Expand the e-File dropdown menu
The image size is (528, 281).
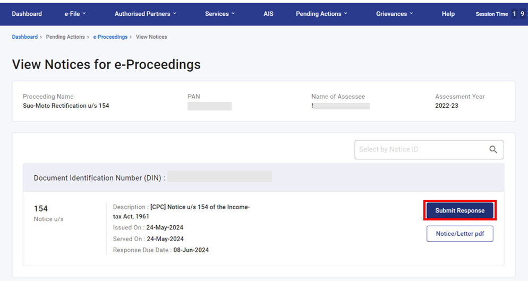point(75,14)
